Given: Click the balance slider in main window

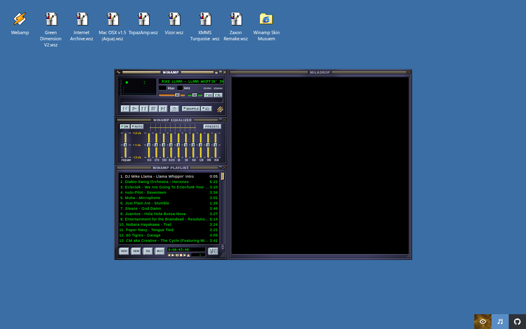Looking at the screenshot, I should (x=195, y=95).
